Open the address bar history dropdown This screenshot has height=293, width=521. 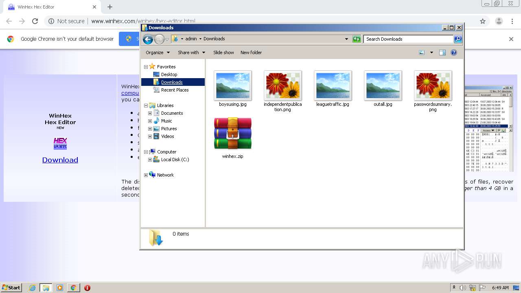point(346,39)
